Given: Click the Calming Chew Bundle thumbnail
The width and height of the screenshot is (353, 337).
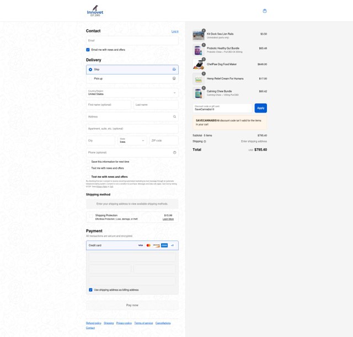Looking at the screenshot, I should tap(199, 93).
